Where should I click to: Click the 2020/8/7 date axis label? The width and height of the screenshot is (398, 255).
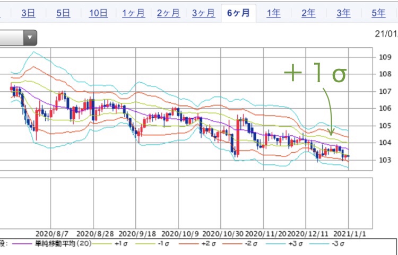52,234
